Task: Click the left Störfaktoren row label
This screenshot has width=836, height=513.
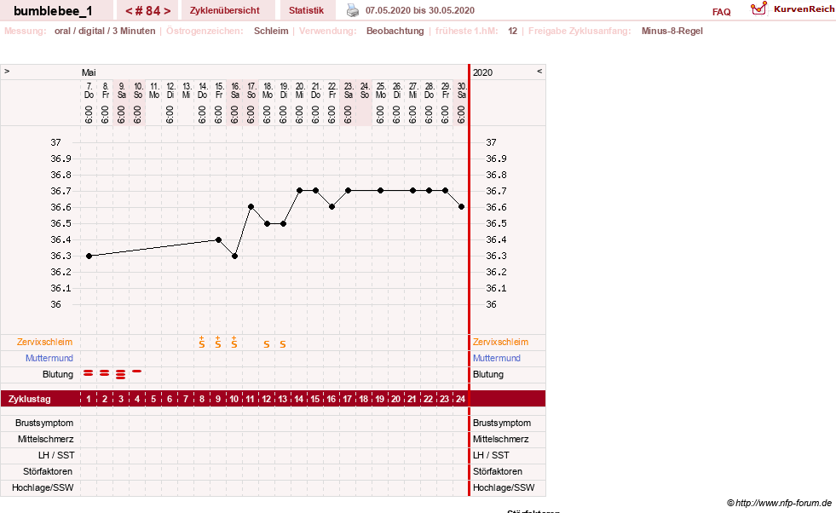Action: coord(48,471)
